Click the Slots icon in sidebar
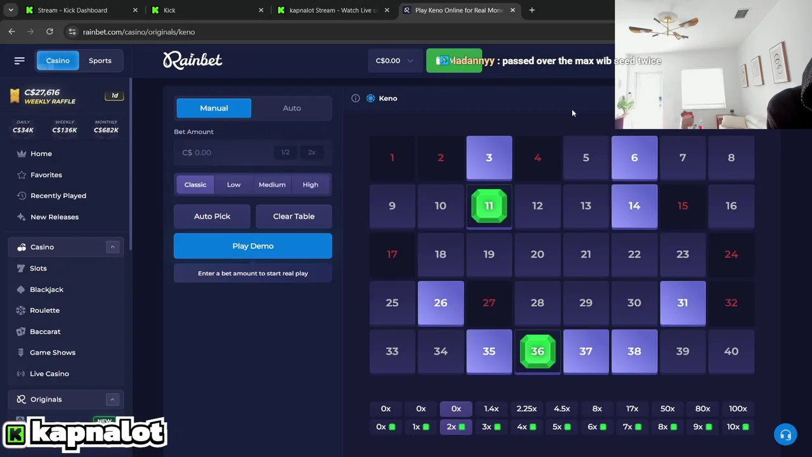This screenshot has height=457, width=812. tap(21, 268)
